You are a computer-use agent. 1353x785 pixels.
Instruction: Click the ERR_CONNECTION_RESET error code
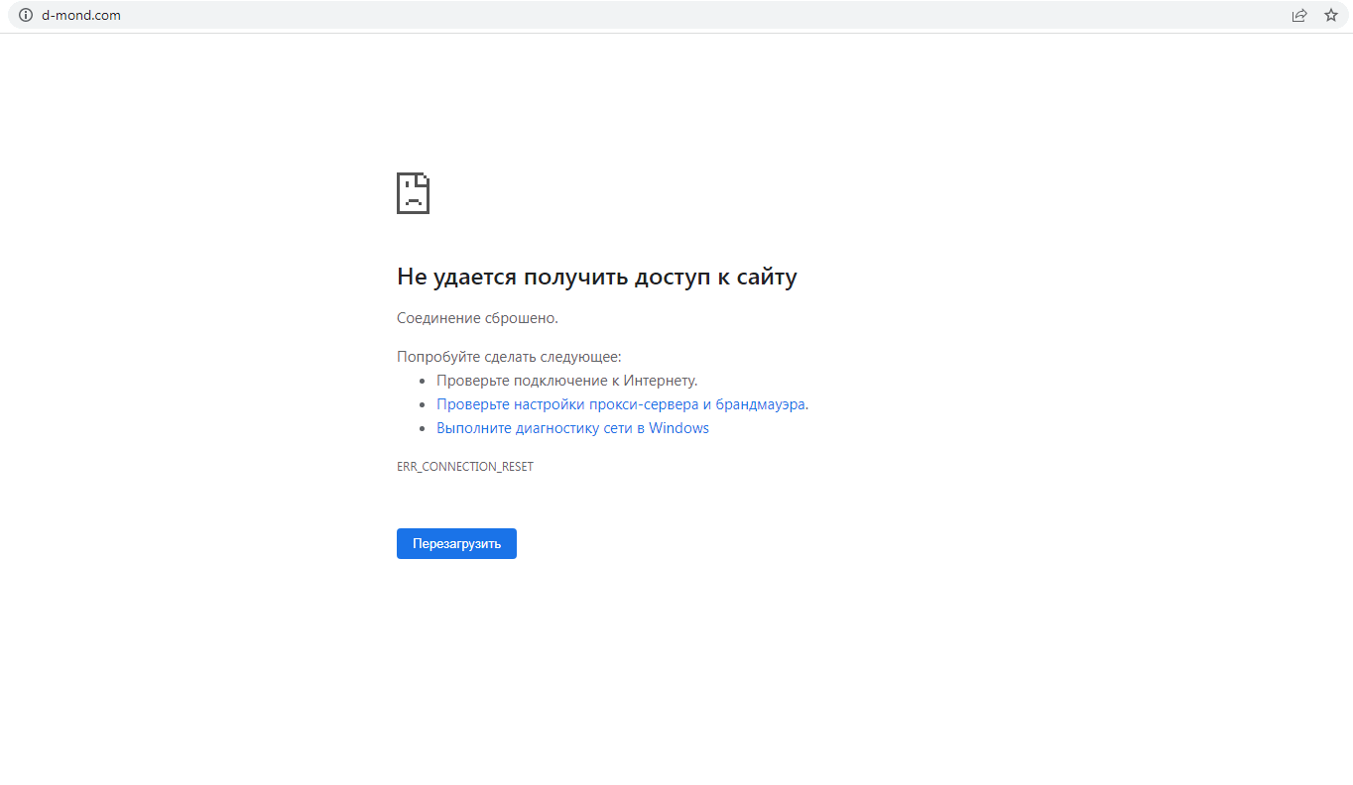click(x=464, y=466)
